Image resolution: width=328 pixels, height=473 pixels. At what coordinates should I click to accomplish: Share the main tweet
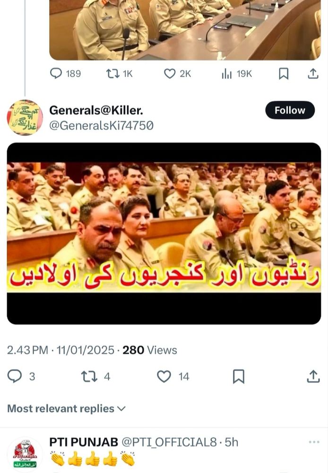(x=313, y=377)
